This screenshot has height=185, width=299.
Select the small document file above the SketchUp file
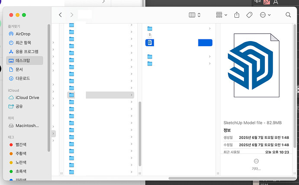[x=150, y=35]
